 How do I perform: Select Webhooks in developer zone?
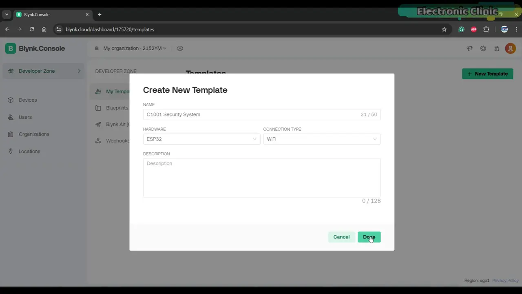[118, 140]
